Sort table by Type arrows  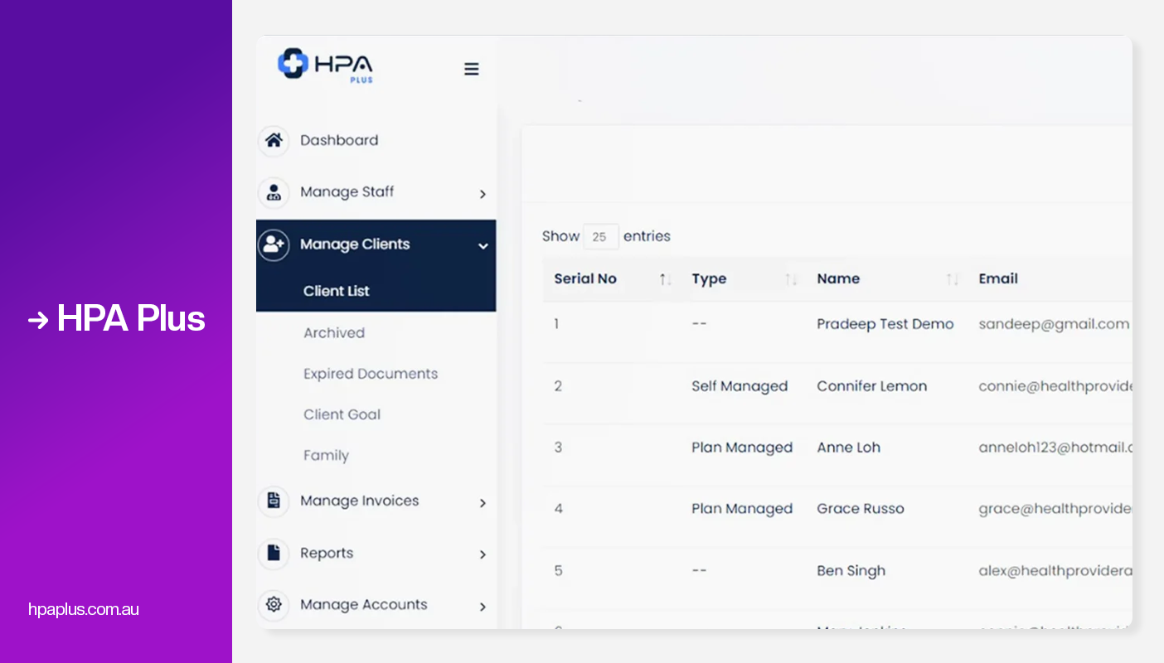(791, 279)
